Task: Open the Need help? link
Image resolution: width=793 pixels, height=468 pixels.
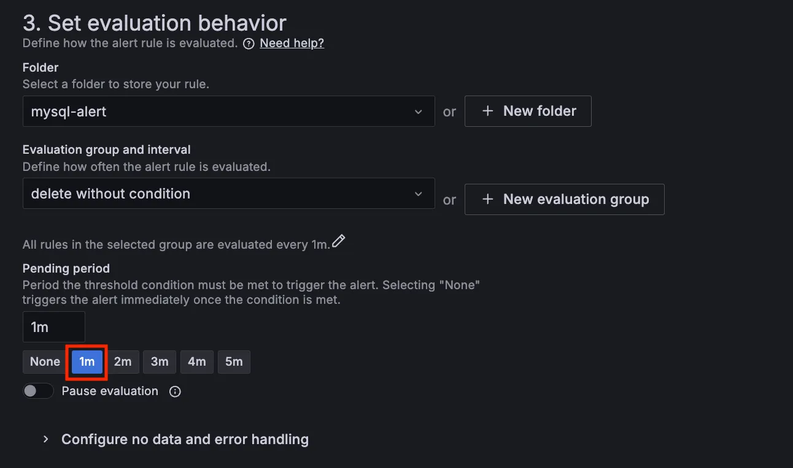Action: [x=292, y=43]
